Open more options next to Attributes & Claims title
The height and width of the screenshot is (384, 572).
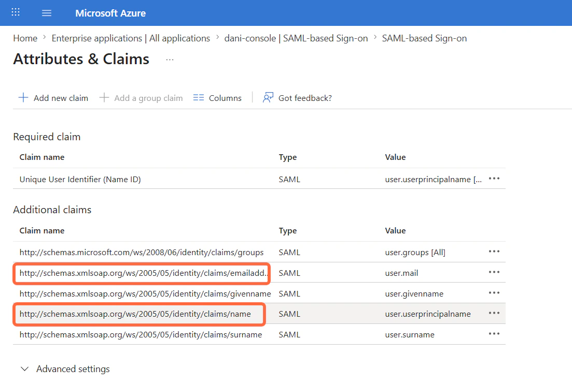click(x=170, y=60)
